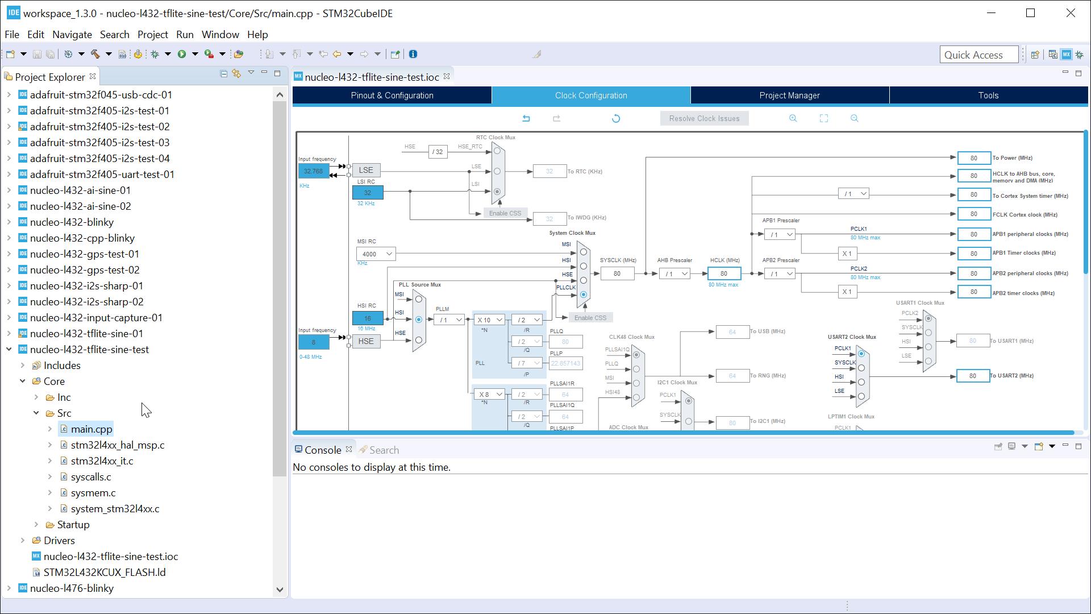Click the Back navigation arrow icon

tap(337, 55)
